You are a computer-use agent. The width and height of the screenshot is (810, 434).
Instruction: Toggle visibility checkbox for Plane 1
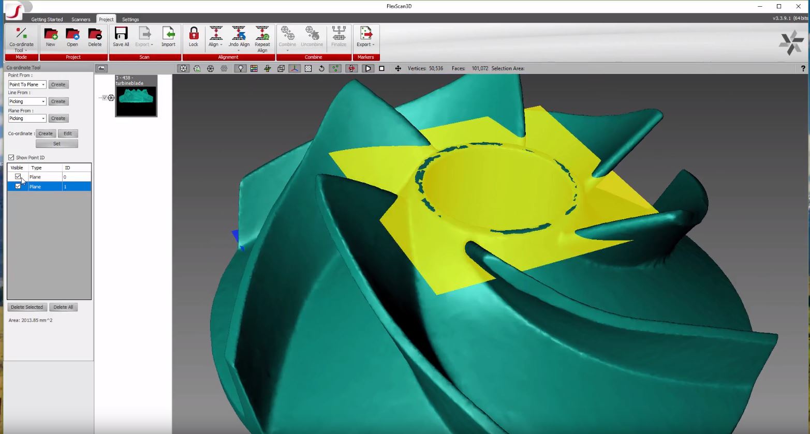[x=18, y=186]
